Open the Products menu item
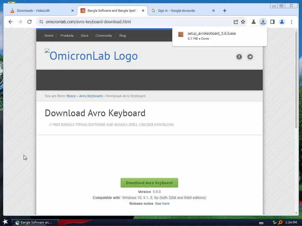Screen dimensions: 302x226 pos(67,36)
